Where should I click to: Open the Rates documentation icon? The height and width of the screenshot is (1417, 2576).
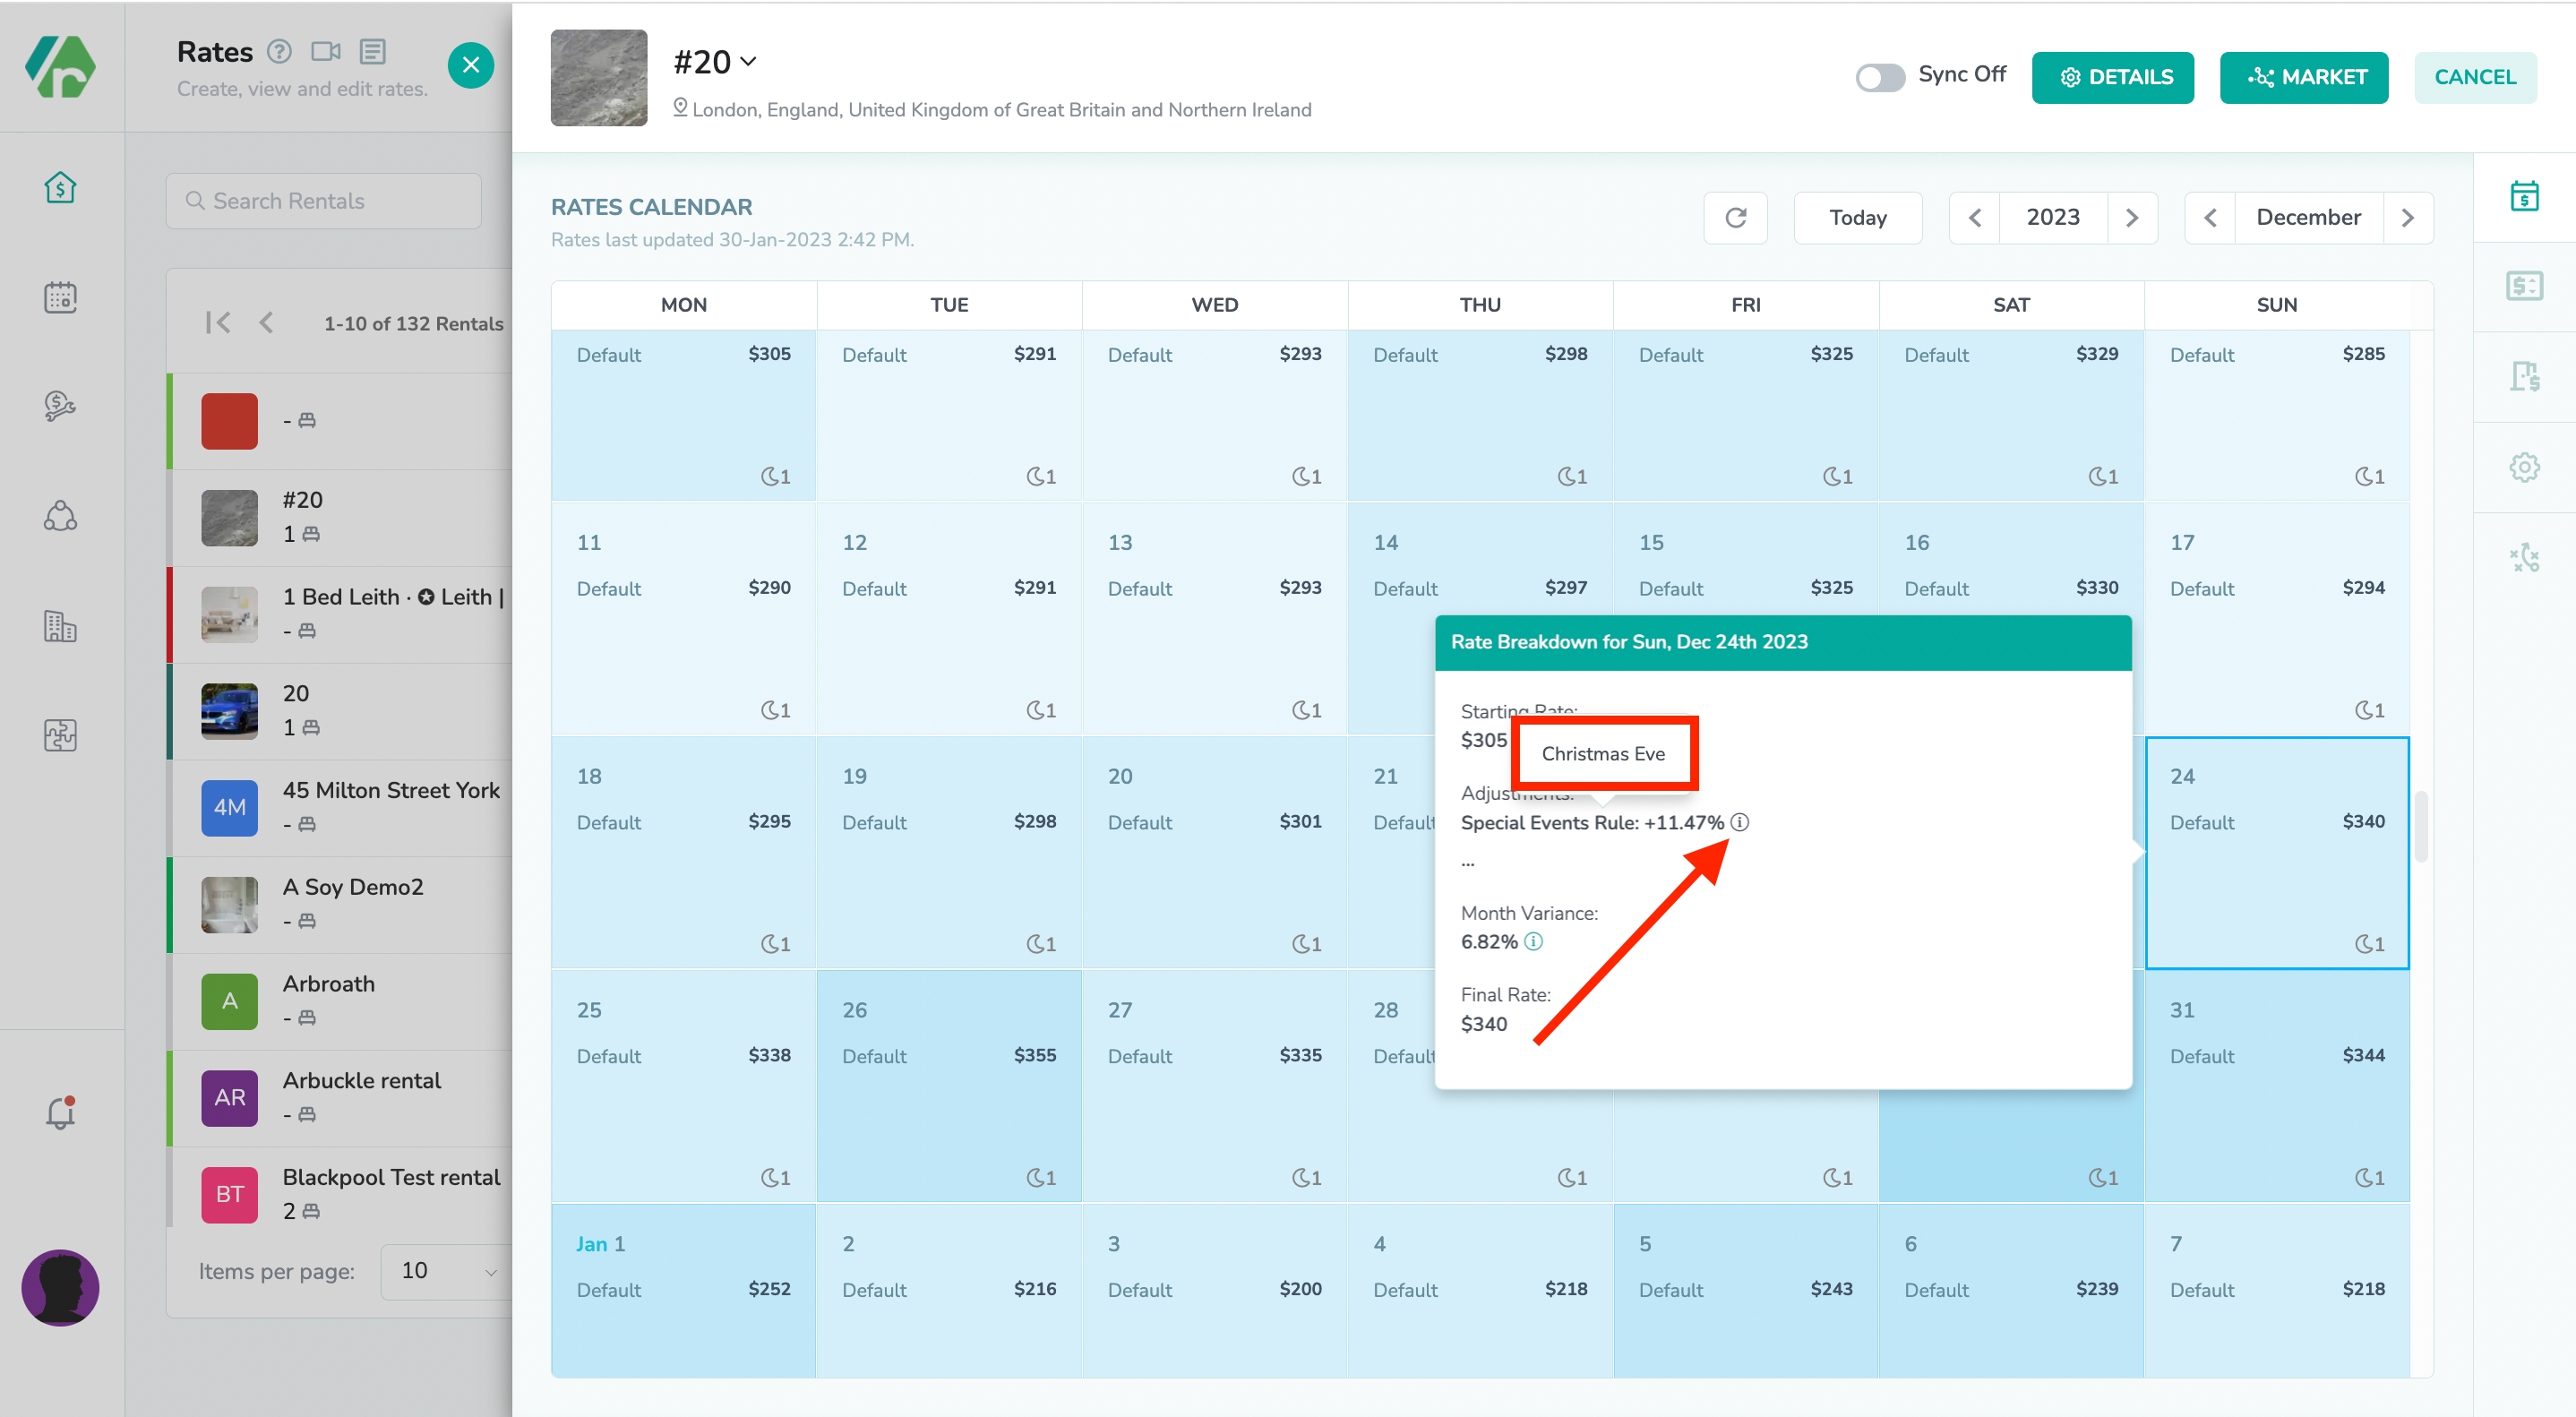pos(373,51)
